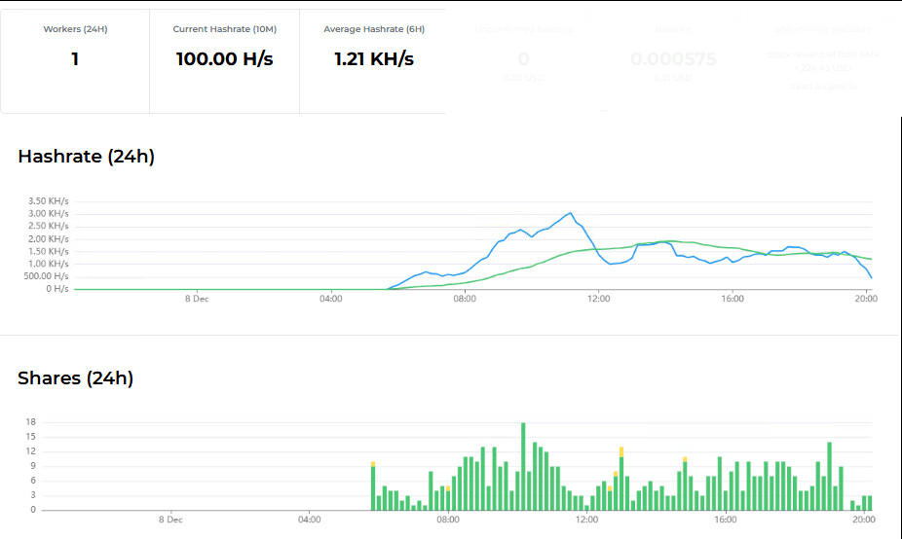902x539 pixels.
Task: Click the 12:00 label on the Hashrate chart axis
Action: tap(598, 299)
